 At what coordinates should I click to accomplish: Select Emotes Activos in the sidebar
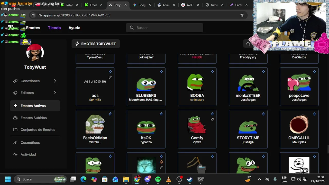35,106
